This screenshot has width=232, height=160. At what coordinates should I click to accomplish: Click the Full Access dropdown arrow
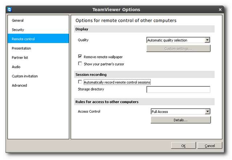tap(207, 112)
